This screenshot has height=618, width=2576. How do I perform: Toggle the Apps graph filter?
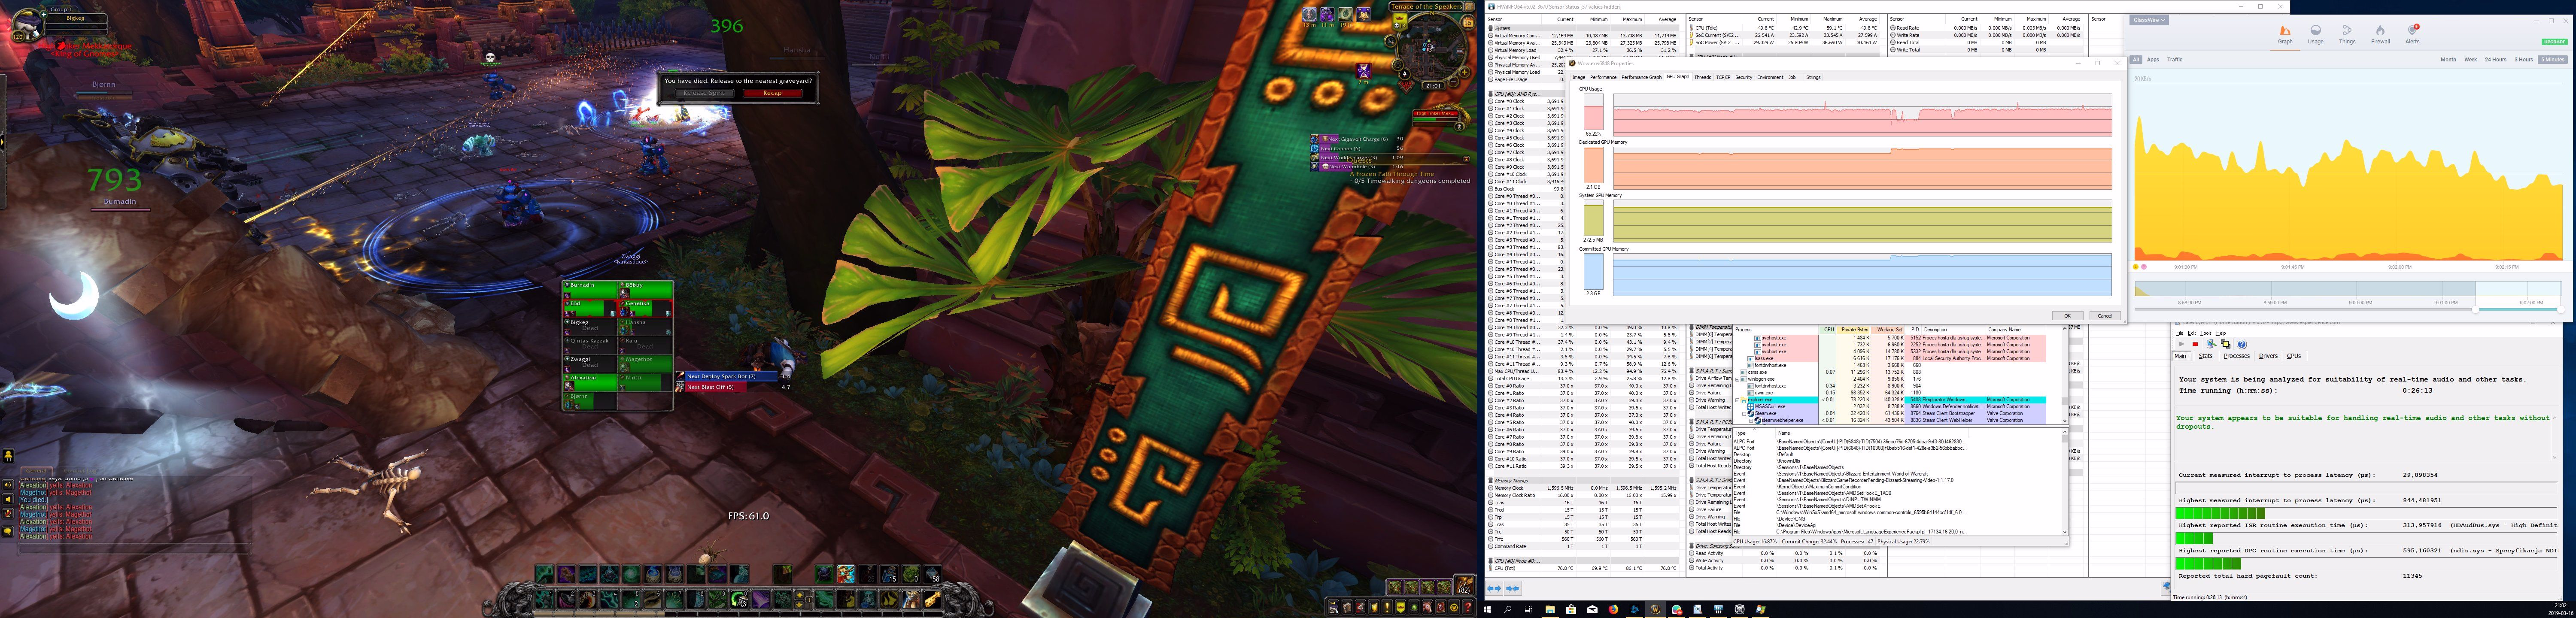(x=2153, y=60)
